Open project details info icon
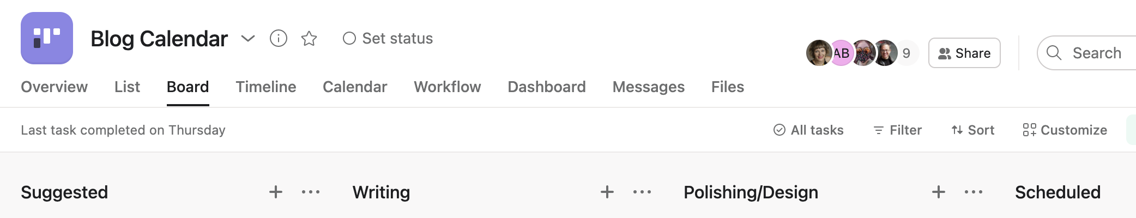Screen dimensions: 1136x218 coord(279,39)
